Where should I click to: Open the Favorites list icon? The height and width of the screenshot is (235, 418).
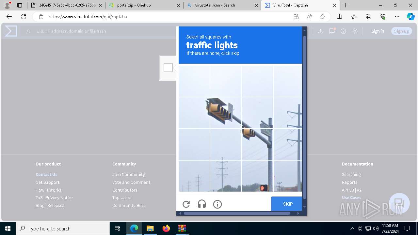[x=354, y=17]
